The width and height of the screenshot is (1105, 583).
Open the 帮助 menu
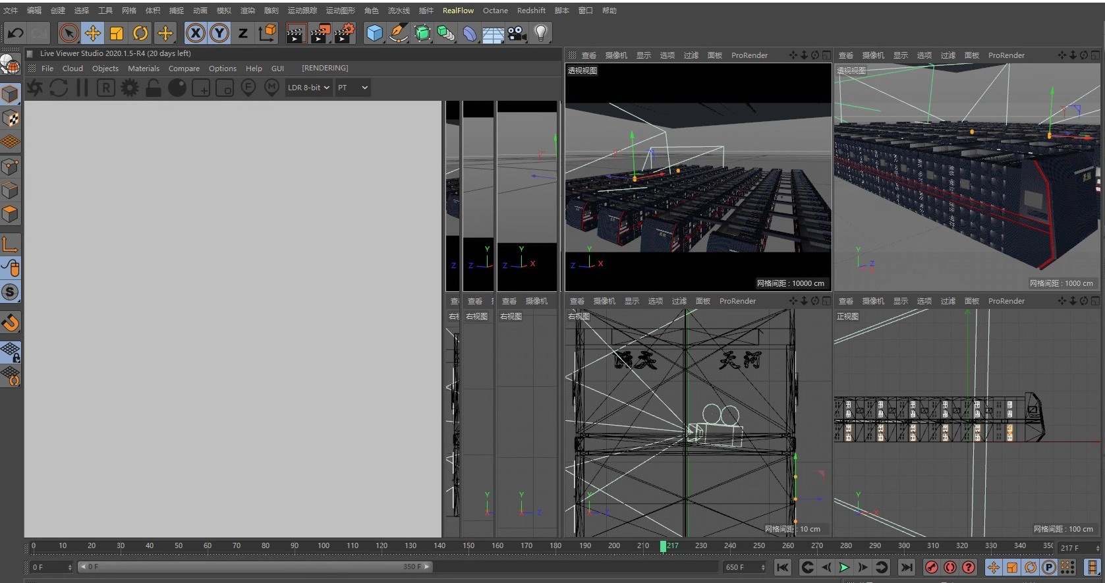click(x=609, y=11)
